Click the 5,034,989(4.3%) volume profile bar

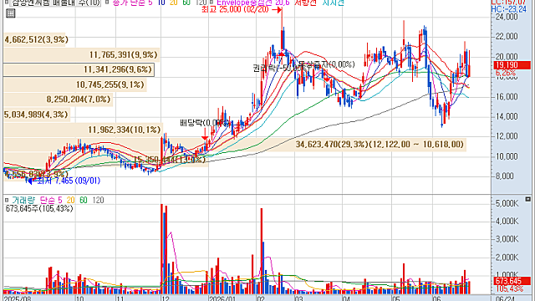37,115
